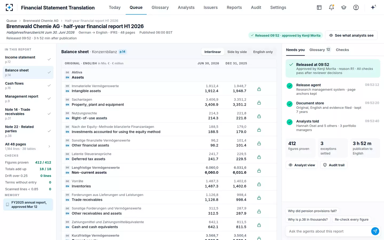384x240 pixels.
Task: Open the layout panel icon in header
Action: [319, 7]
